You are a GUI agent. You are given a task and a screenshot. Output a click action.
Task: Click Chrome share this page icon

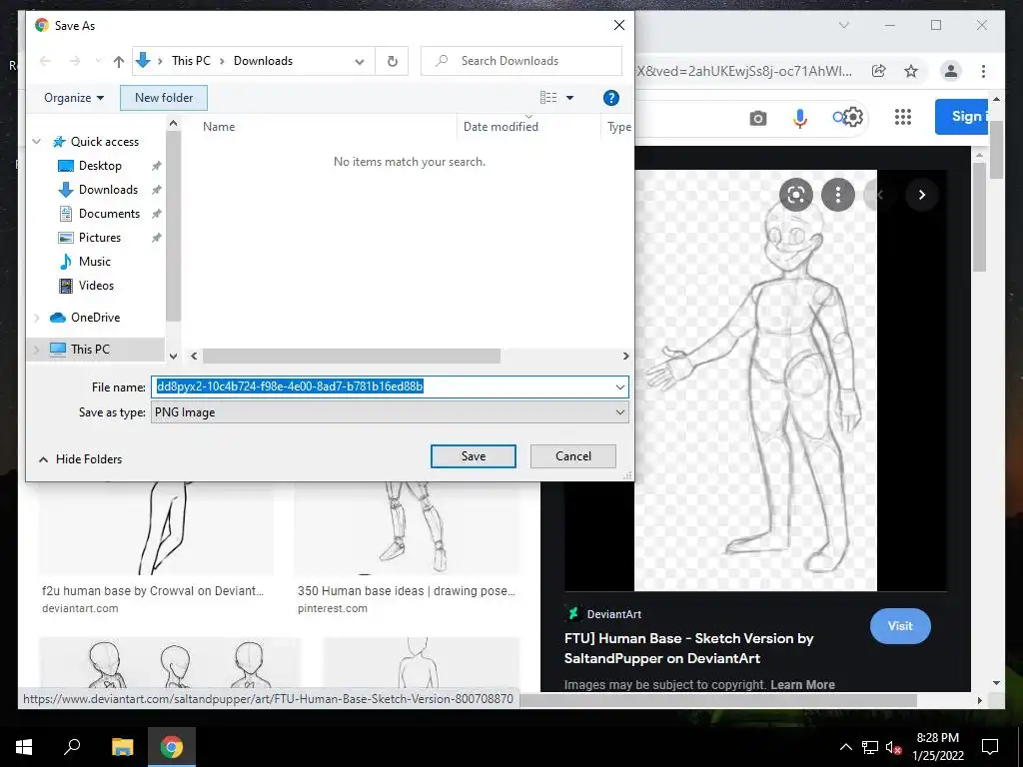pos(879,71)
